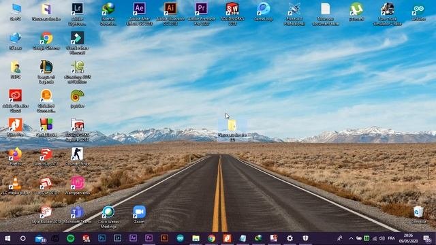The width and height of the screenshot is (436, 245).
Task: Open Settings gear in the taskbar
Action: click(x=290, y=238)
